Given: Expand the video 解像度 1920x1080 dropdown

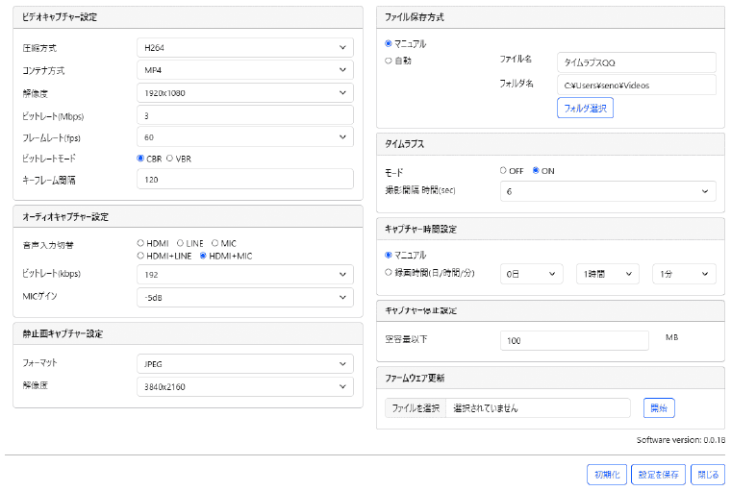Looking at the screenshot, I should (244, 92).
